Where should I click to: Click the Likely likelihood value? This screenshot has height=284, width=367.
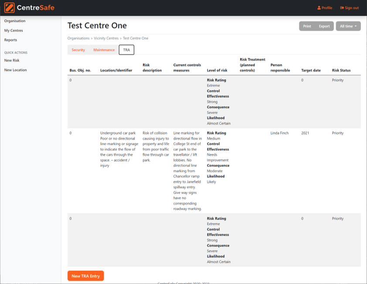click(211, 182)
